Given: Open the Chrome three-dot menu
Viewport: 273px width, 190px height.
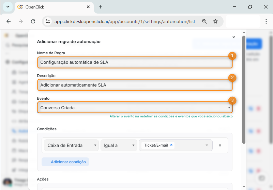Looking at the screenshot, I should pos(266,21).
